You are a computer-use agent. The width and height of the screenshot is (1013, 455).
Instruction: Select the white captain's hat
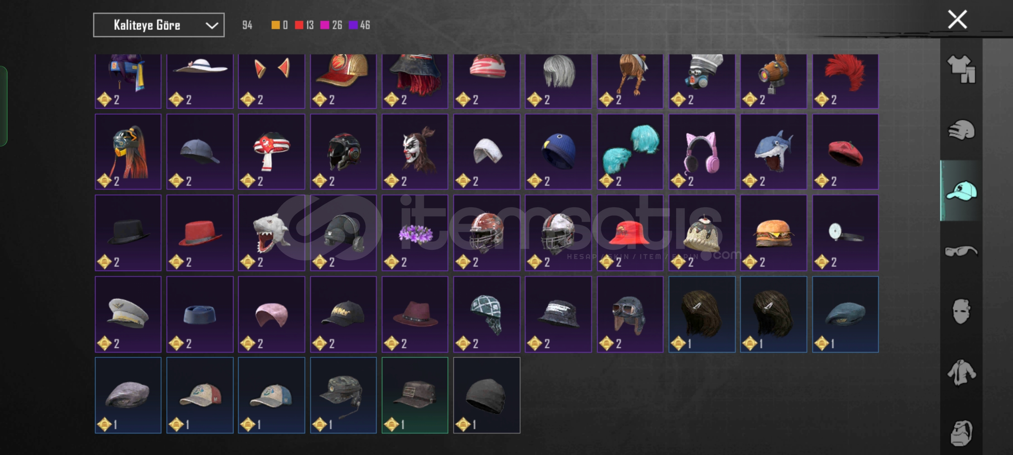[128, 314]
